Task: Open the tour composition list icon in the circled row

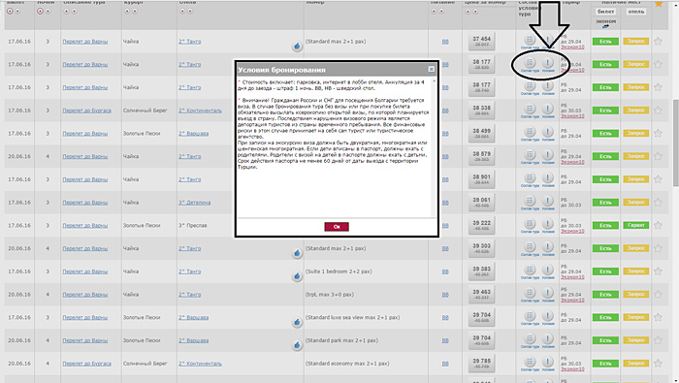Action: [x=530, y=62]
